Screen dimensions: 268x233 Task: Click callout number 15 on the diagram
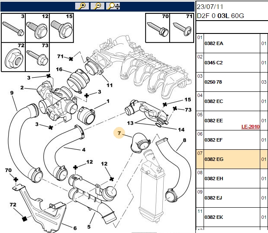tap(188, 100)
